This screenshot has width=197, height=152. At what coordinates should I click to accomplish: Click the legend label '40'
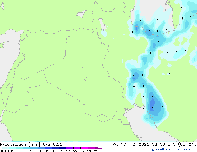82,151
